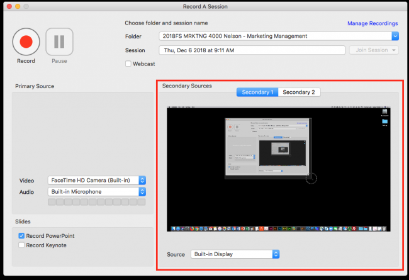Click the audio level meter bar
This screenshot has width=409, height=280.
(97, 202)
